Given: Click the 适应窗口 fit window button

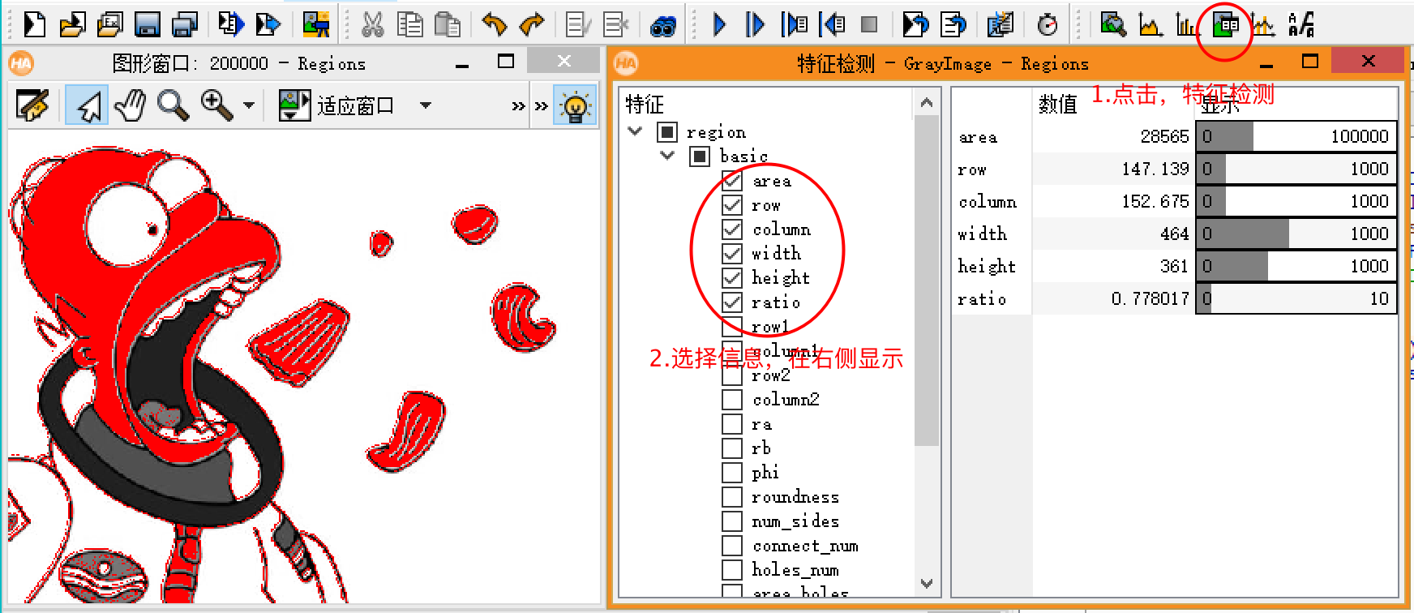Looking at the screenshot, I should tap(335, 105).
